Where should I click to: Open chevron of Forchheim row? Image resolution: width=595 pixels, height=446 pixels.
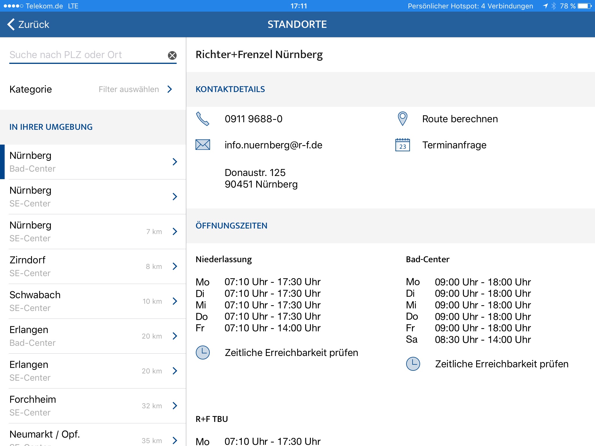coord(175,406)
